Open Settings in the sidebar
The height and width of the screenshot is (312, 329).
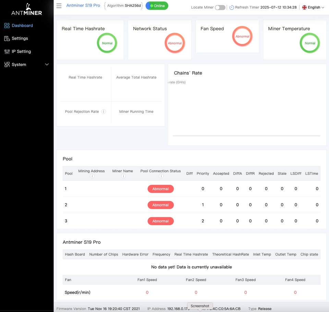[20, 38]
